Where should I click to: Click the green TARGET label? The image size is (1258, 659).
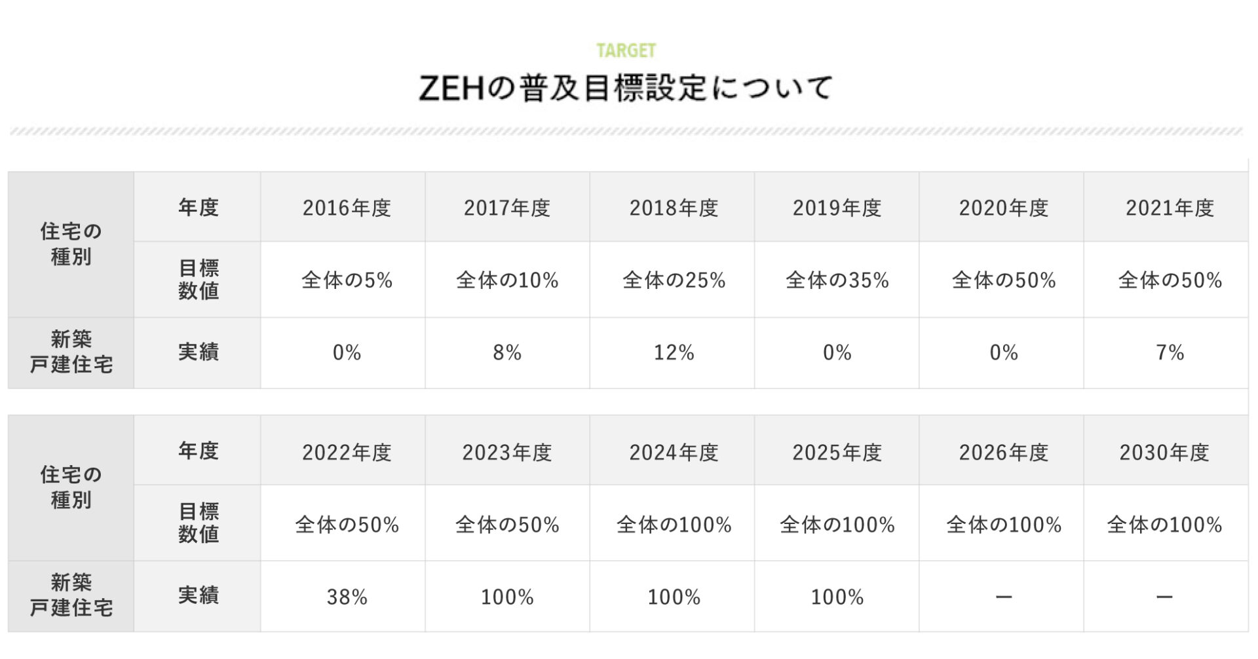(x=626, y=50)
